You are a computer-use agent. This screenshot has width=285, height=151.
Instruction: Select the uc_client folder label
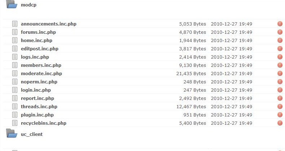32,134
